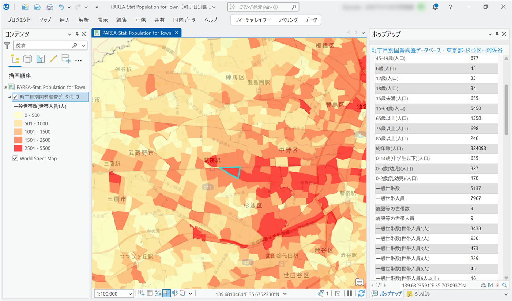Image resolution: width=512 pixels, height=301 pixels.
Task: Open the coordinate display units dropdown
Action: [x=285, y=294]
